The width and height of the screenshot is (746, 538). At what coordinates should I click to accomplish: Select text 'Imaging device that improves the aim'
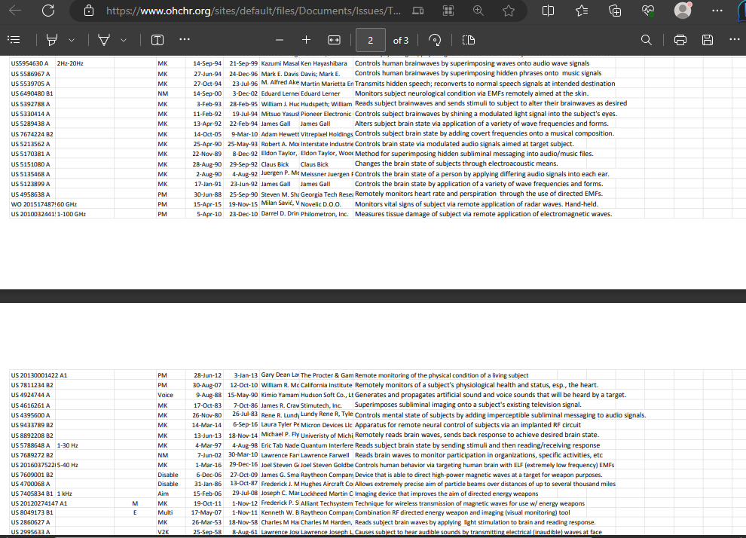coord(446,494)
